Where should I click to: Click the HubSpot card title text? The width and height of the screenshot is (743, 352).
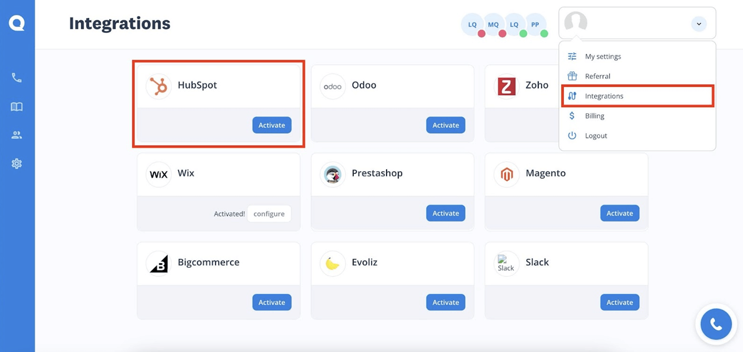[197, 85]
